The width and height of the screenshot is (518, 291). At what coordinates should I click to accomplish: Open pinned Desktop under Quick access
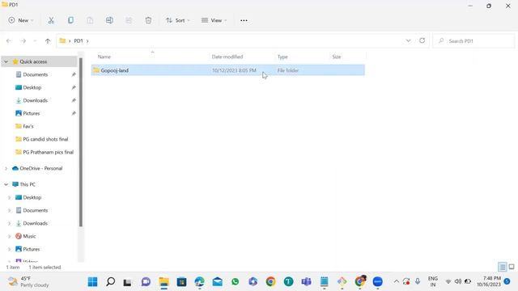coord(32,87)
